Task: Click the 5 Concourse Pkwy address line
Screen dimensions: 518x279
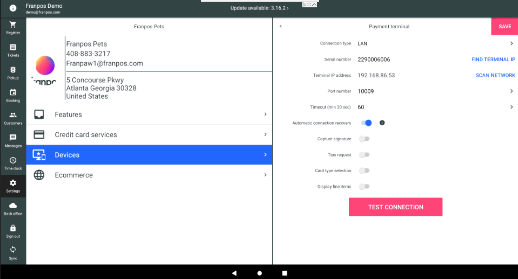Action: coord(95,80)
